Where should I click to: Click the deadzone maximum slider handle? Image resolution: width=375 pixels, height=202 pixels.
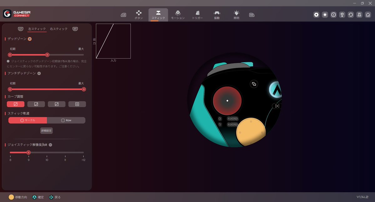click(47, 55)
